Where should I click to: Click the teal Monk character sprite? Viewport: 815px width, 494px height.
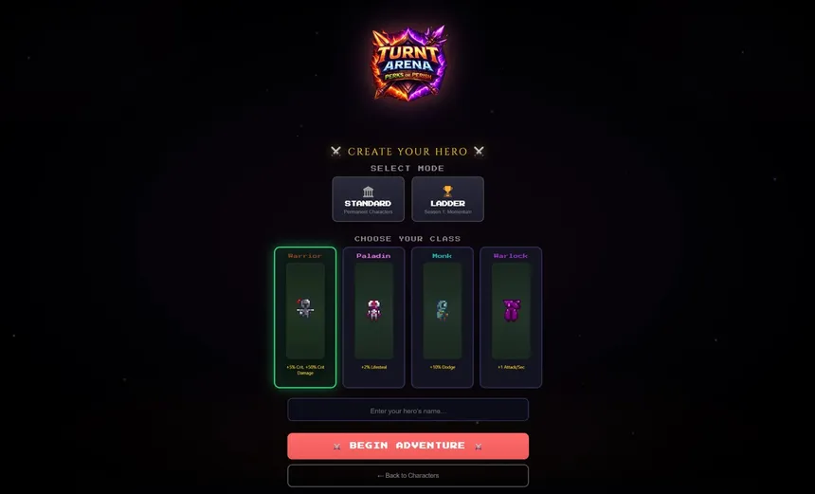click(442, 310)
